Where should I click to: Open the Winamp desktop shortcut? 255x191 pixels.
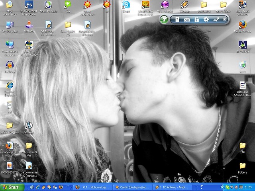[x=184, y=7]
